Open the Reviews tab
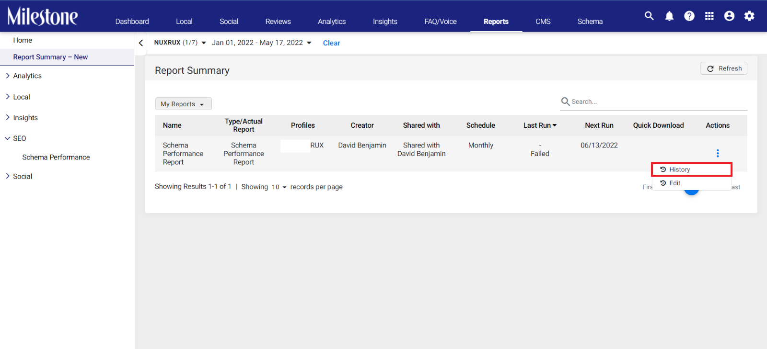Viewport: 767px width, 349px height. point(278,22)
